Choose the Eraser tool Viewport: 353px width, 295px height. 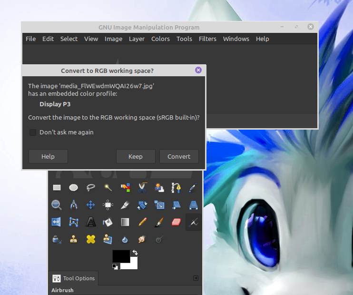point(176,222)
